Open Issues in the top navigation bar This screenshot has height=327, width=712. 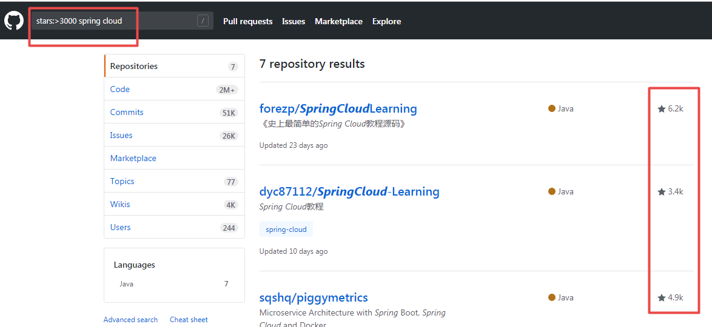click(x=294, y=21)
